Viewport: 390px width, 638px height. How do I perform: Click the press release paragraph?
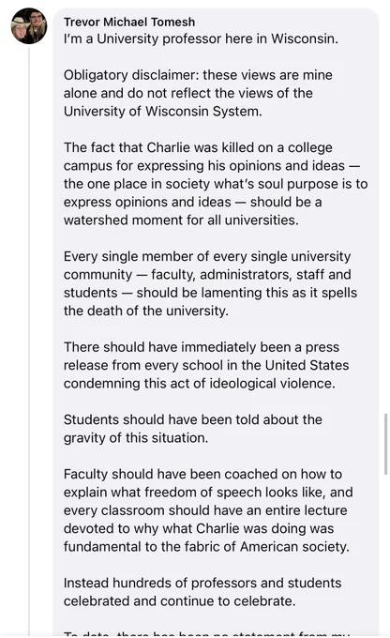click(206, 365)
